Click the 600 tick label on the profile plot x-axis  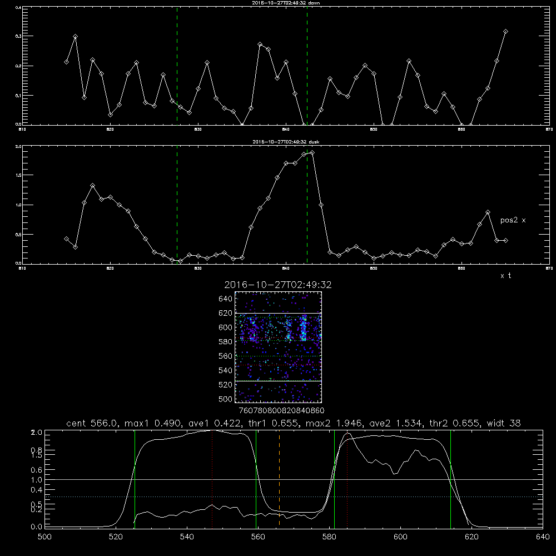pos(400,537)
